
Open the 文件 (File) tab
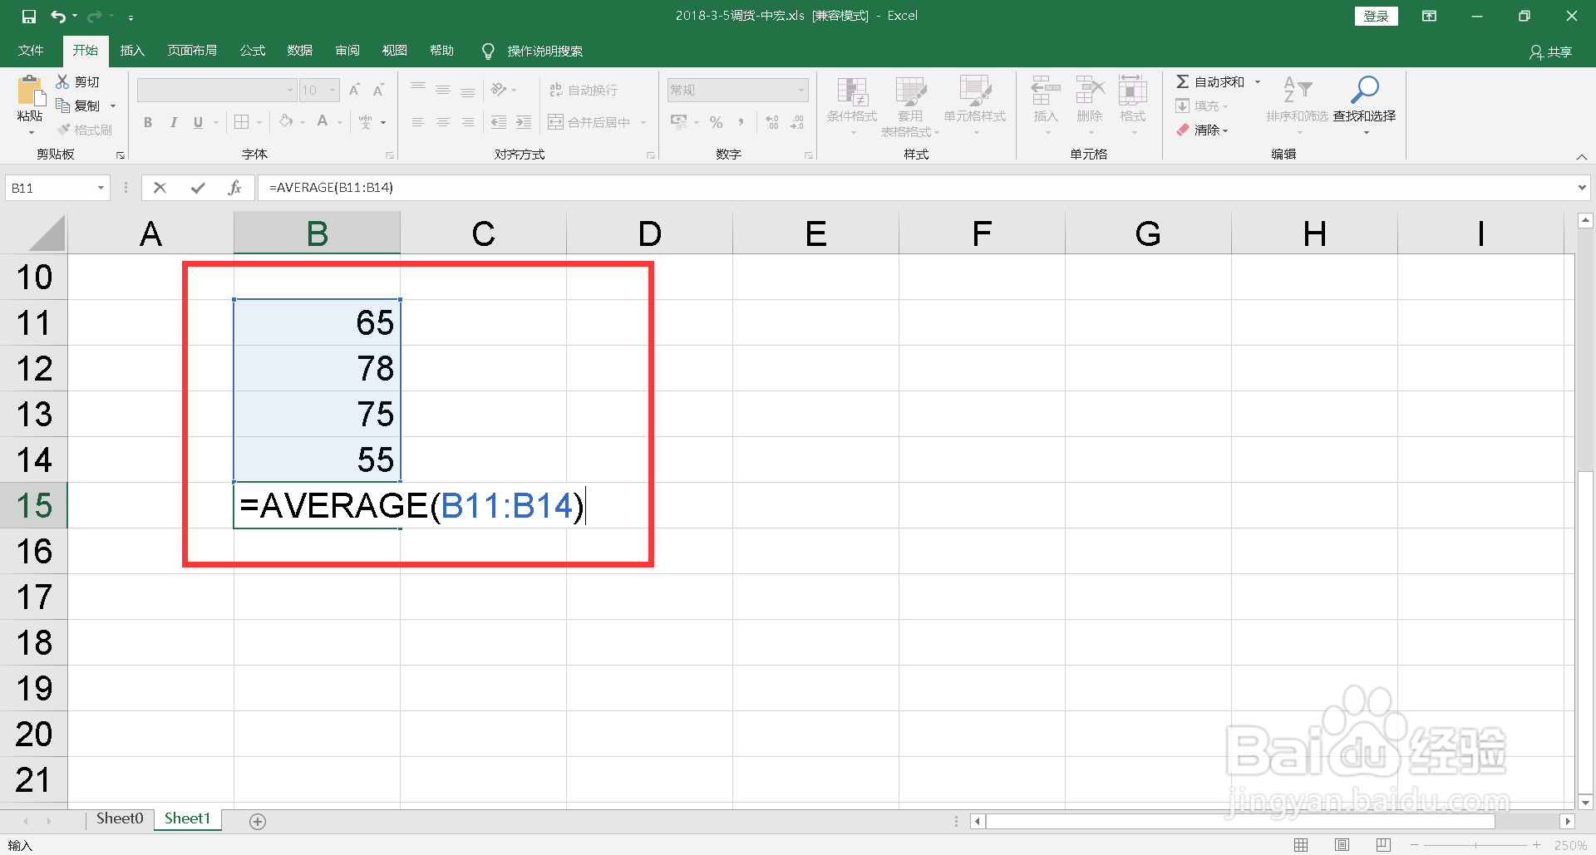coord(31,51)
